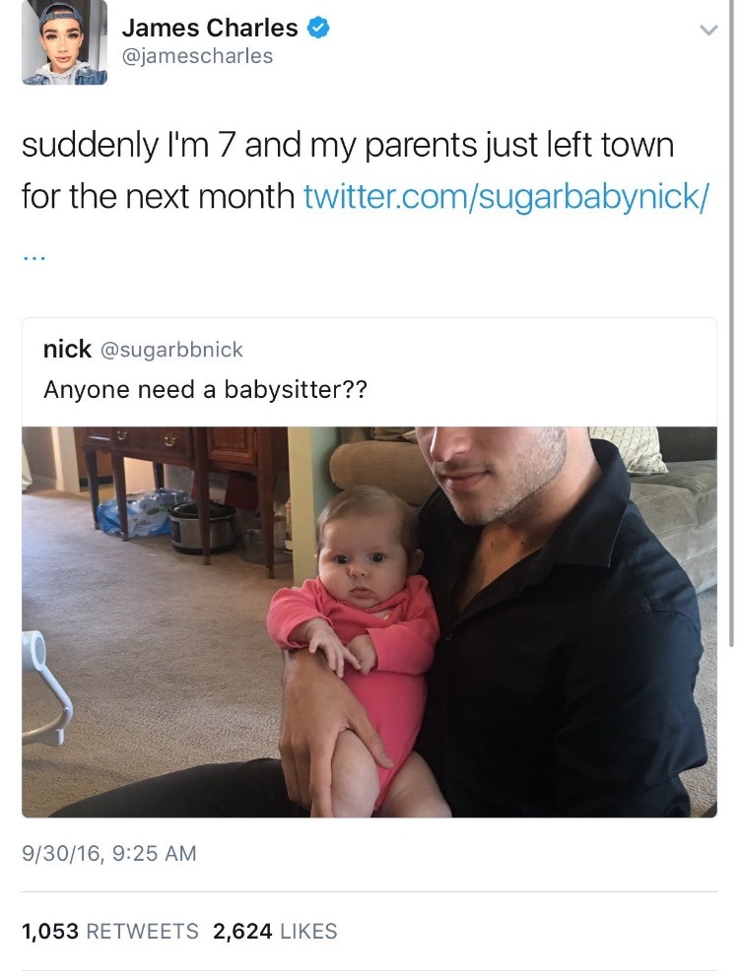Viewport: 739px width, 977px height.
Task: Click the James Charles display name
Action: pos(210,28)
